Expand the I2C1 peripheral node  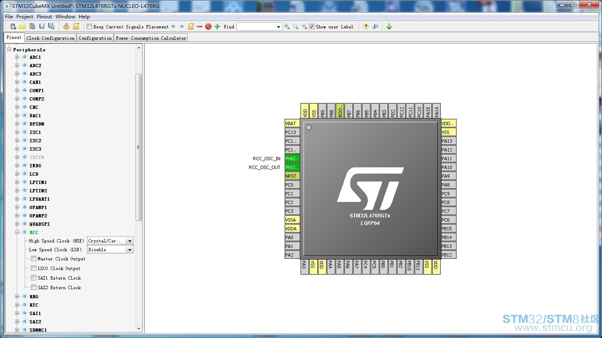17,132
